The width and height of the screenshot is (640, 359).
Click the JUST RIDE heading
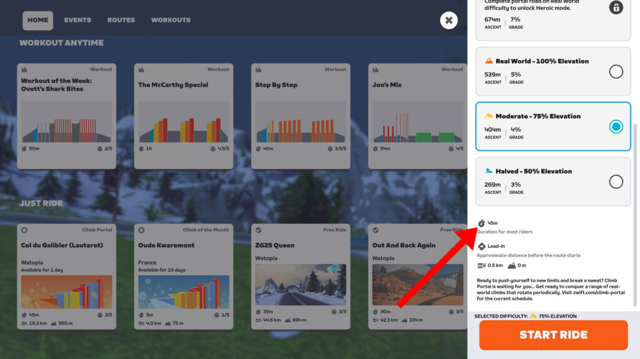click(41, 203)
